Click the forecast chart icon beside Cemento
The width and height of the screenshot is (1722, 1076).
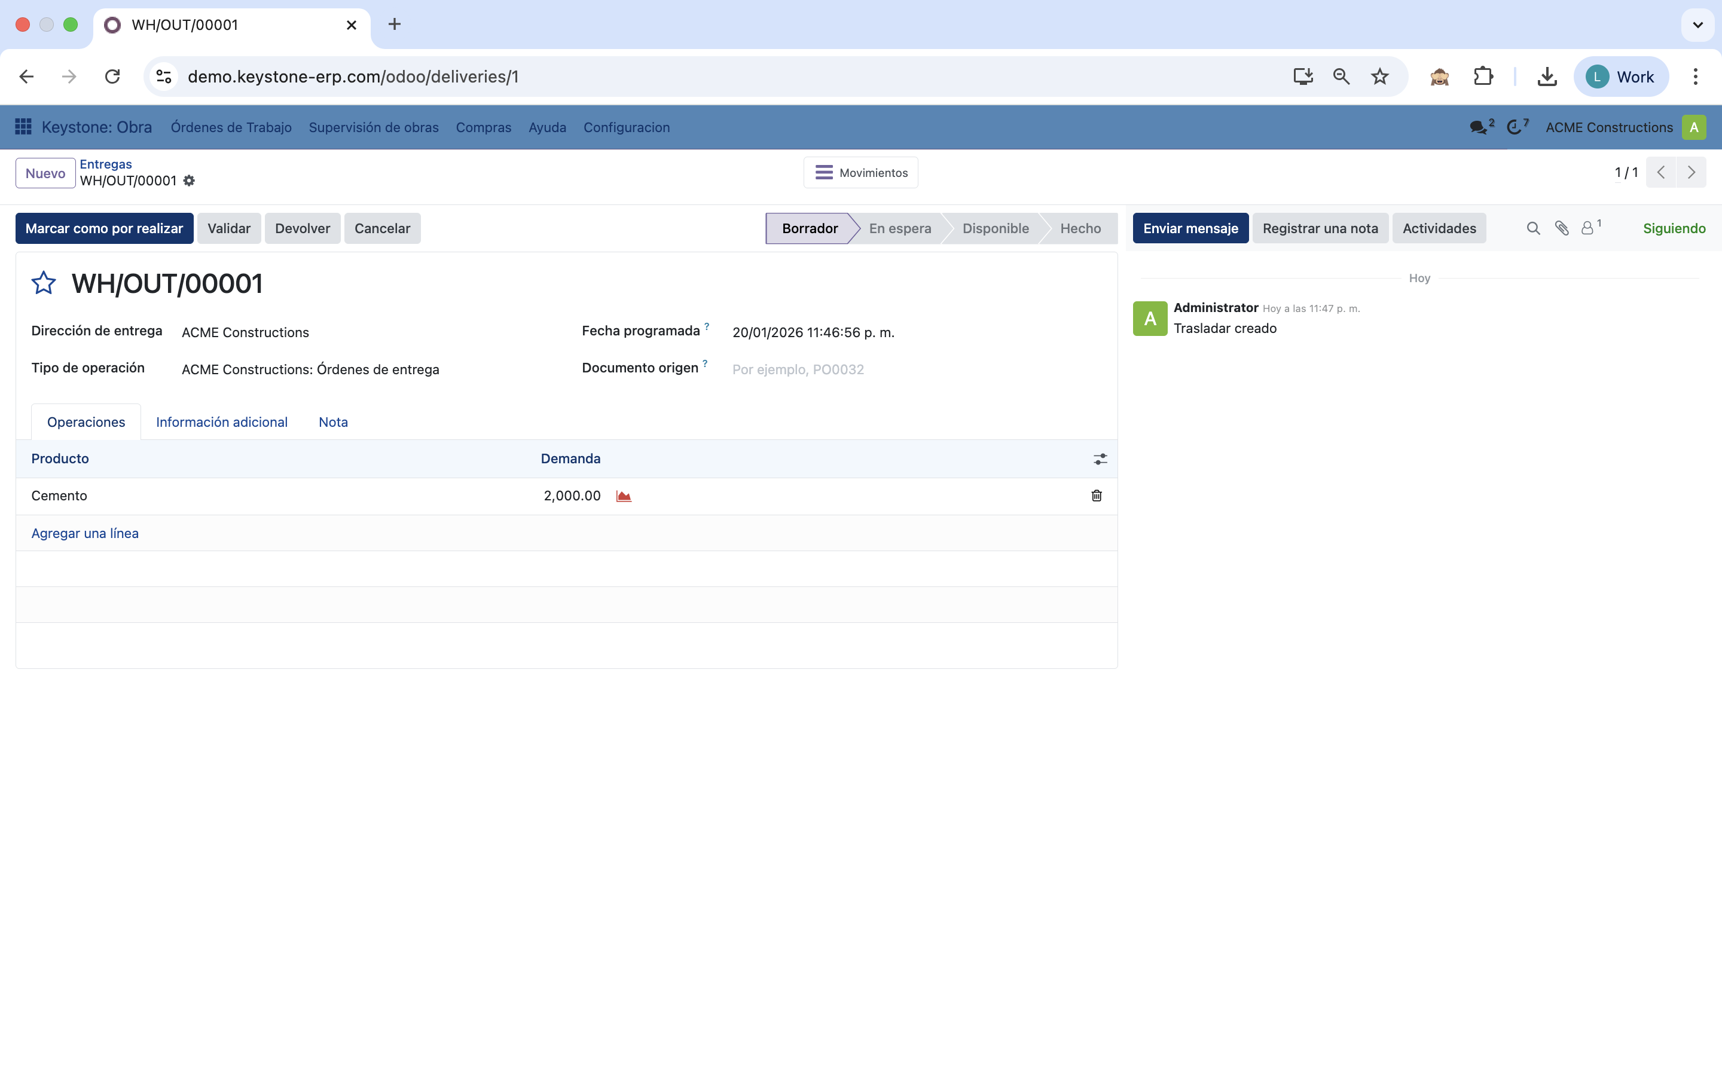[x=624, y=496]
